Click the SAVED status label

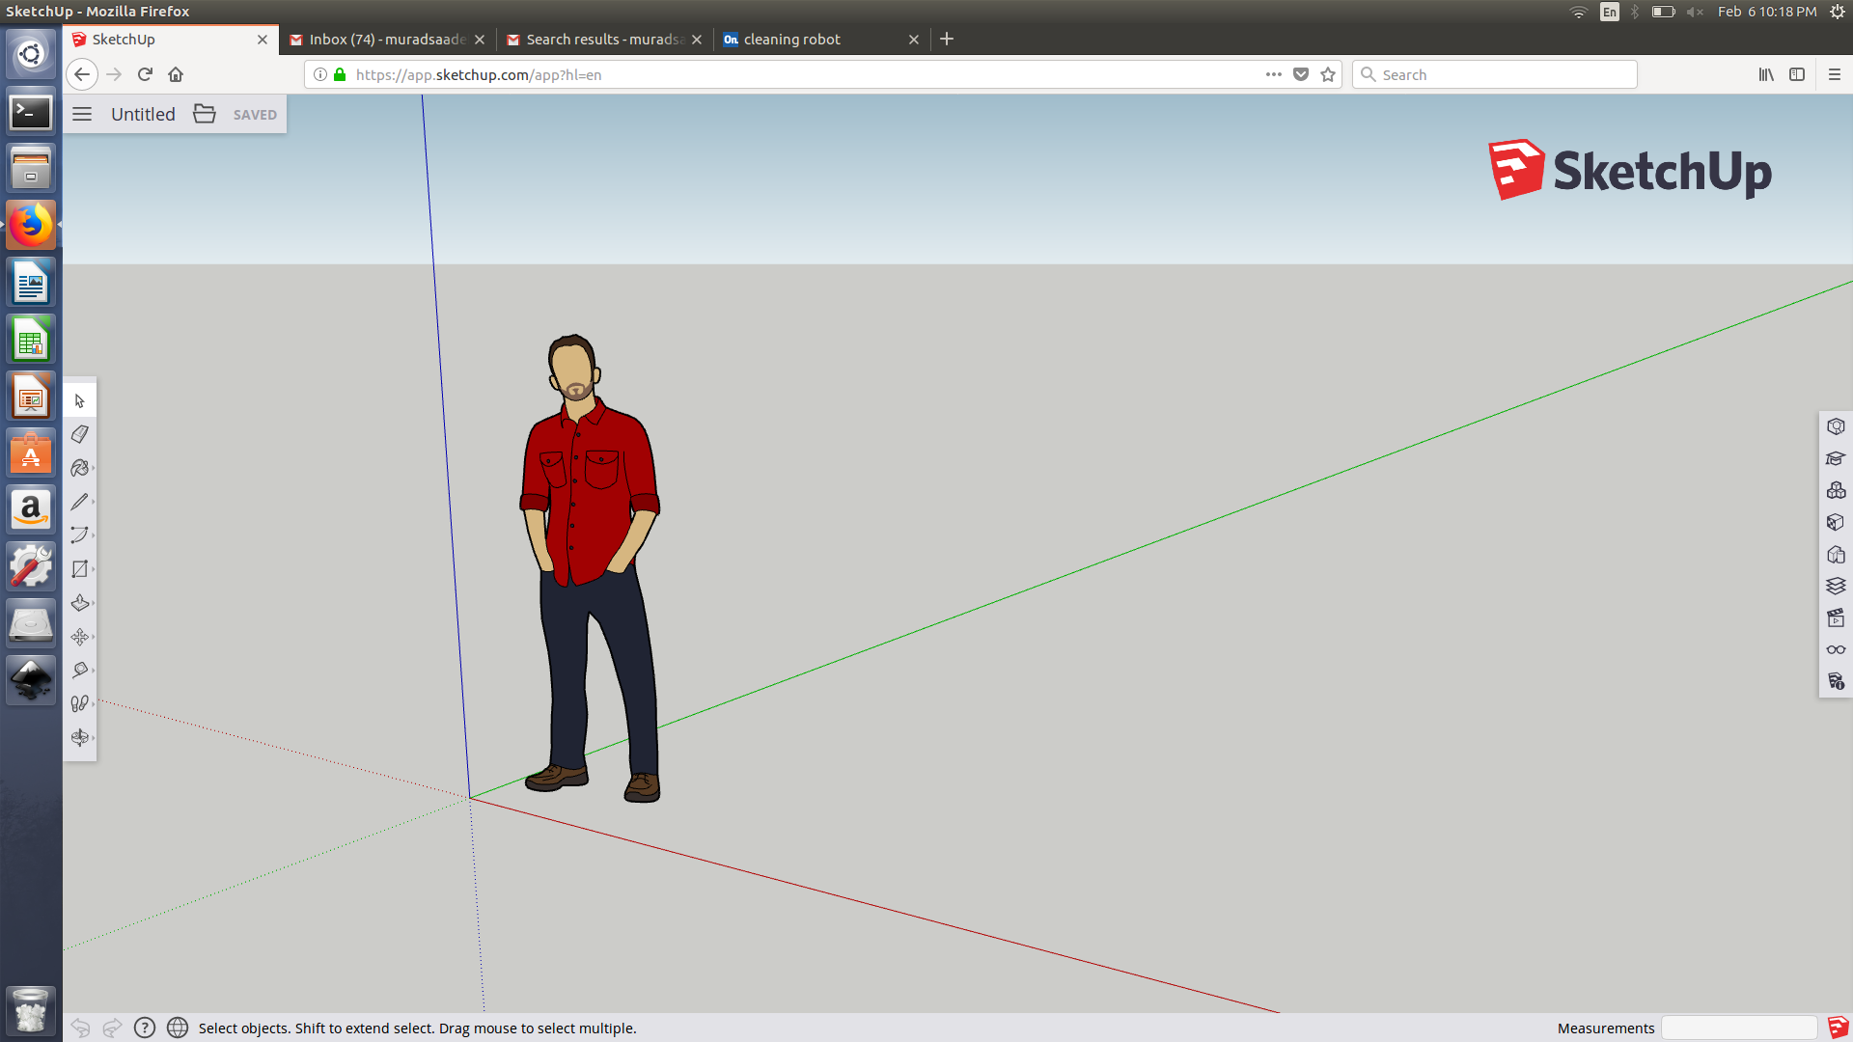pyautogui.click(x=255, y=115)
